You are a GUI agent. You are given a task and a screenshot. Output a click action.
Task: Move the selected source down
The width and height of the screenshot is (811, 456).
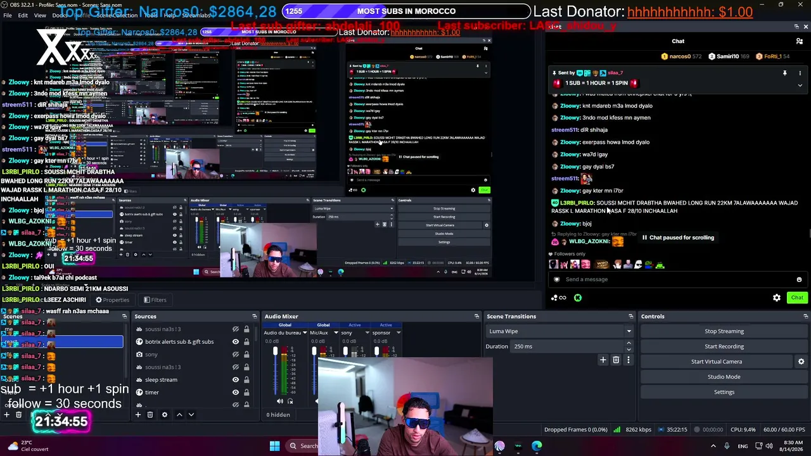pyautogui.click(x=191, y=415)
